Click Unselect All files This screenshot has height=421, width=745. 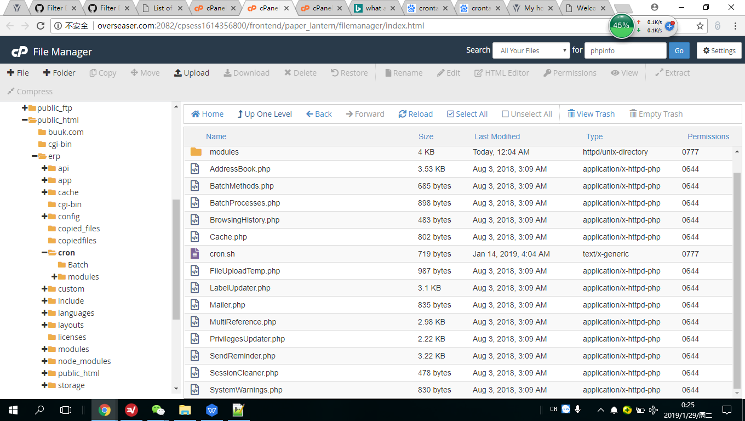[527, 114]
